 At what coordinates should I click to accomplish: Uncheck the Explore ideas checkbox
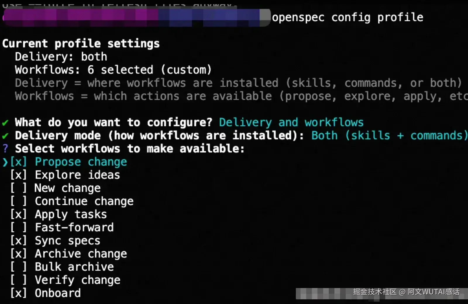[x=18, y=175]
